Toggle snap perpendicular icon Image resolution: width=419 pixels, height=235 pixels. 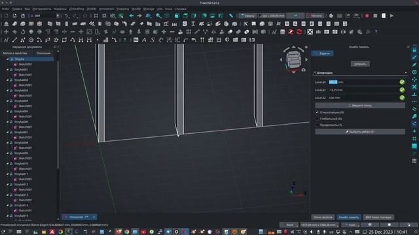[414, 94]
